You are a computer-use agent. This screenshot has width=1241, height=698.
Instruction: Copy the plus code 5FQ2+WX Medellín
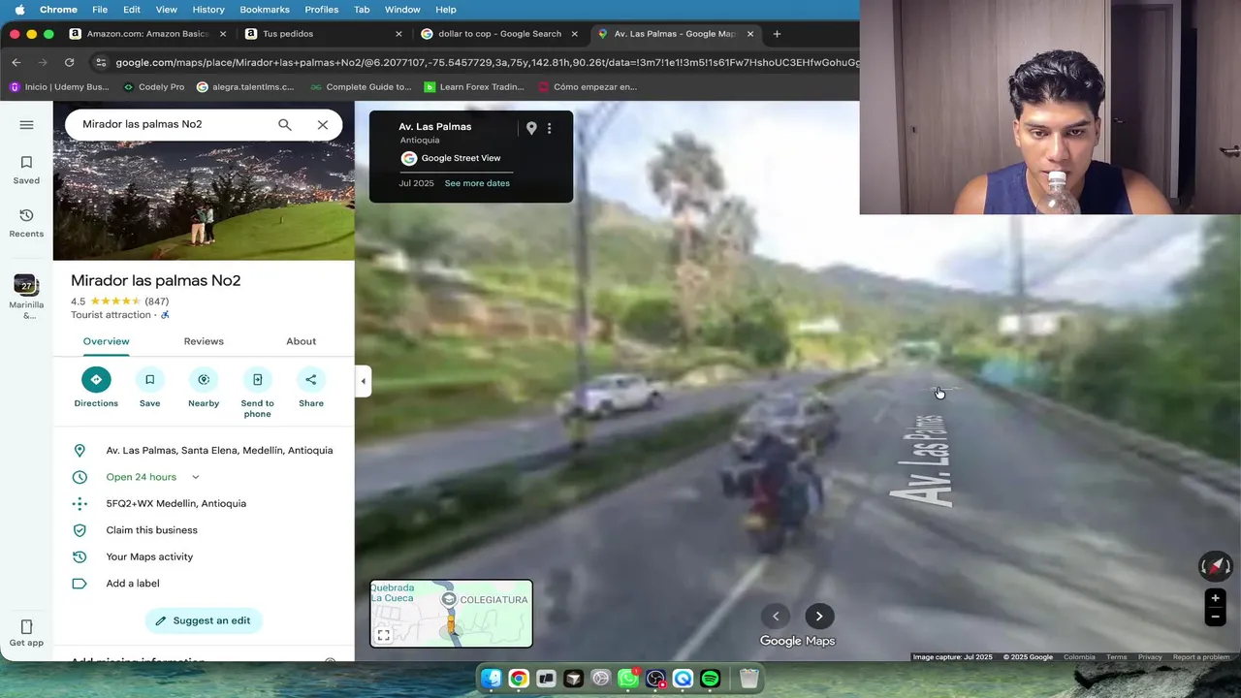(204, 503)
